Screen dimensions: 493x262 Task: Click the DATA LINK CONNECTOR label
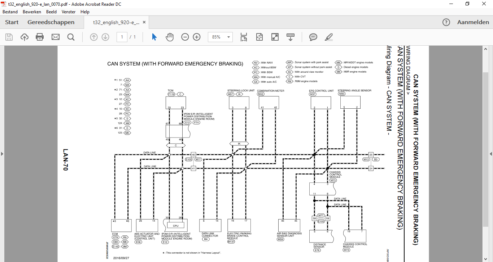(x=210, y=235)
